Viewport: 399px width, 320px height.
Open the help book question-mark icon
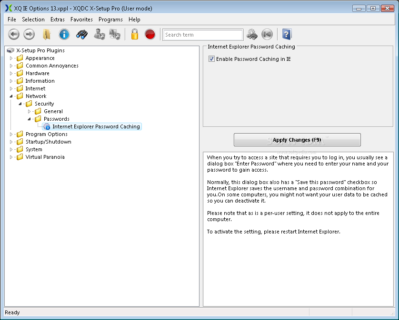(287, 34)
